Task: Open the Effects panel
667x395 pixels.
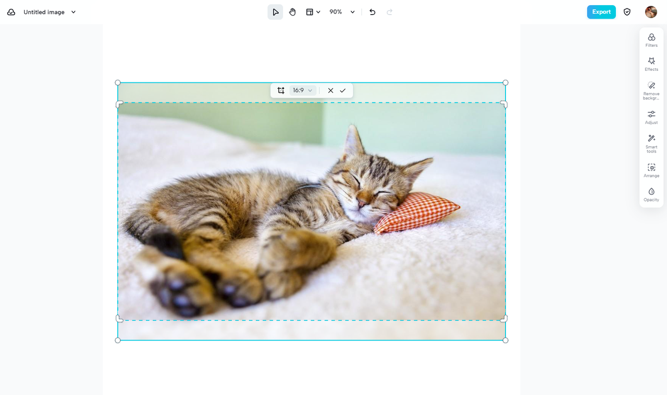Action: point(651,63)
